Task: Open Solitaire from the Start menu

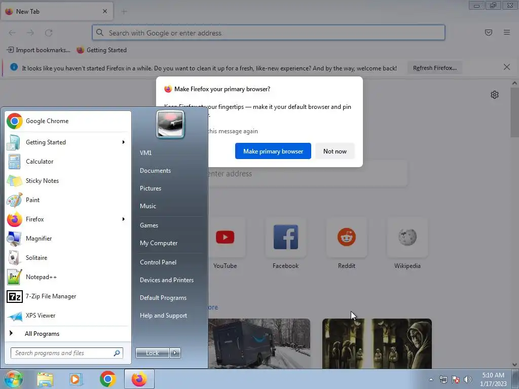Action: [x=67, y=258]
